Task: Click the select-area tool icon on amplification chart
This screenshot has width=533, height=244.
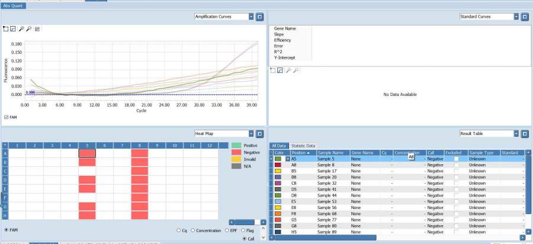Action: (x=6, y=28)
